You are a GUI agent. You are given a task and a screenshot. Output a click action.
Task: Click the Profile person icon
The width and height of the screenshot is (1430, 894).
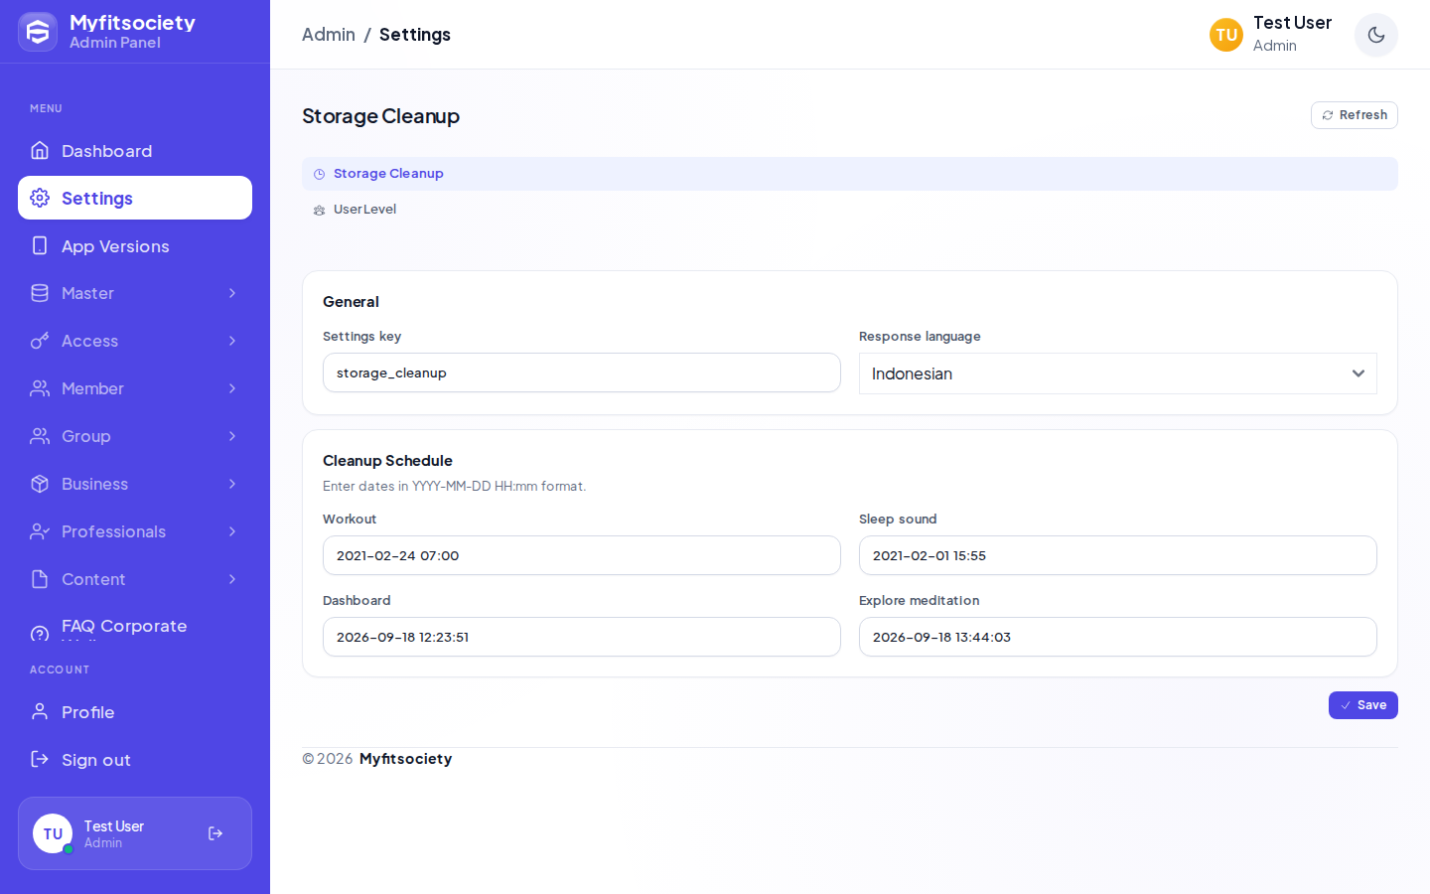tap(40, 711)
